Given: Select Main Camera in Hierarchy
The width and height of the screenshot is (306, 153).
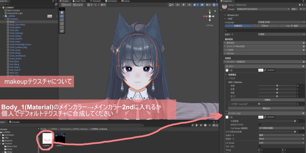Looking at the screenshot, I should (x=13, y=10).
